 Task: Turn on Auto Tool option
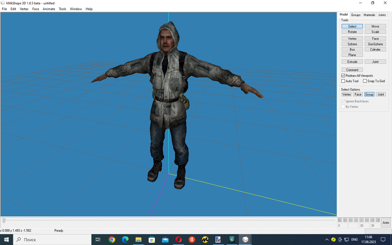(x=343, y=81)
